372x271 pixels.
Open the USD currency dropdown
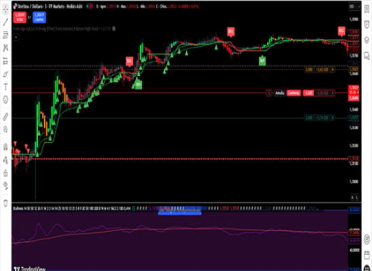pos(354,7)
